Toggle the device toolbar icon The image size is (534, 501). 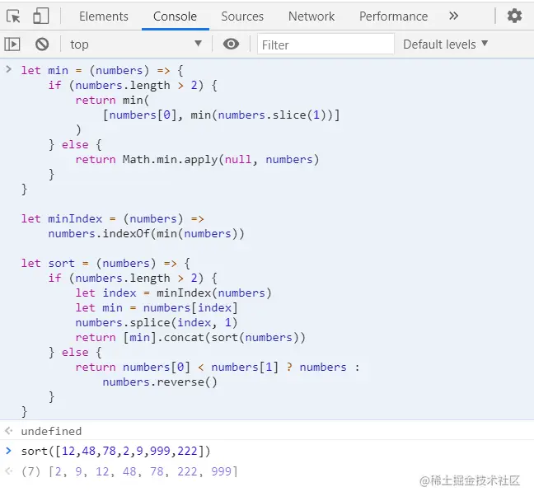pos(41,16)
